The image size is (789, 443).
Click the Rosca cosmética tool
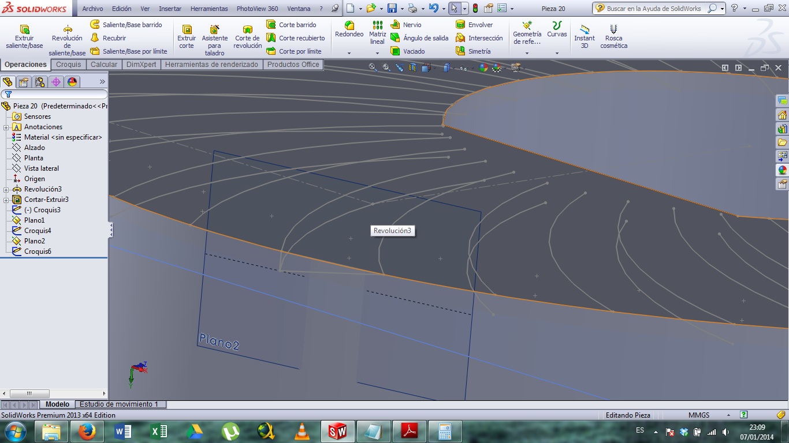[x=613, y=37]
